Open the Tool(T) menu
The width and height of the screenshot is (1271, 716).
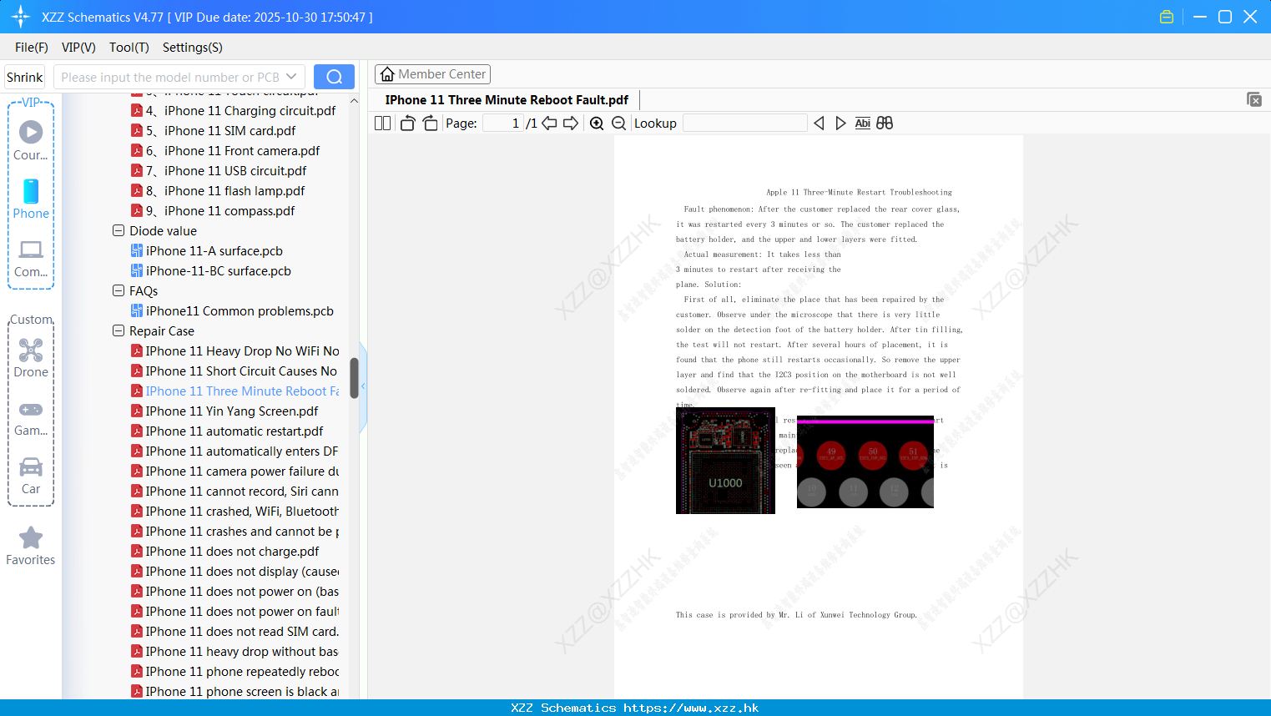click(x=129, y=48)
